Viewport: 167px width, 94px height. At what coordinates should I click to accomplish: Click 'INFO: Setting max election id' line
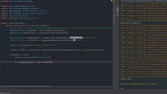(144, 62)
